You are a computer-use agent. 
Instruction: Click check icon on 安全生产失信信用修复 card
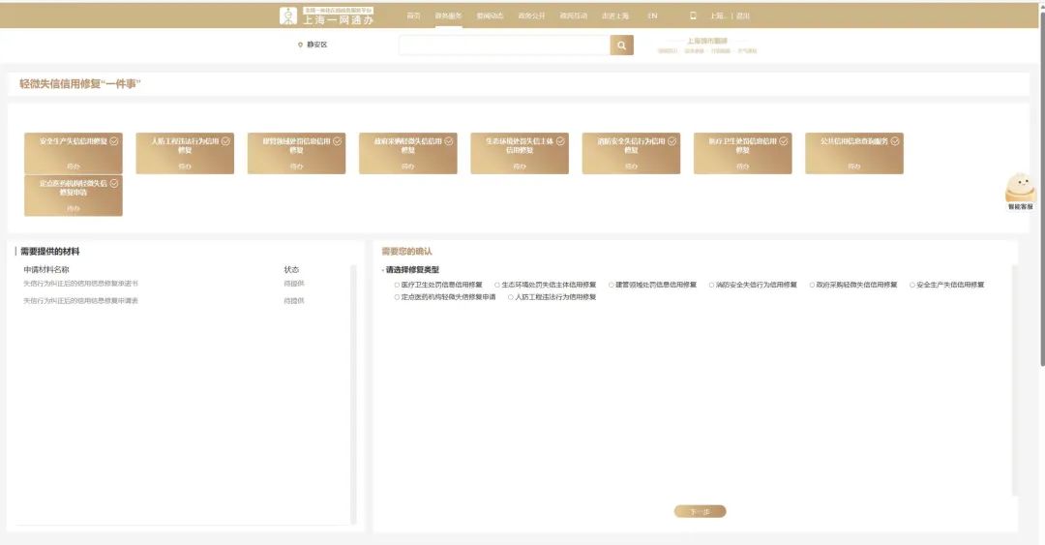tap(114, 141)
